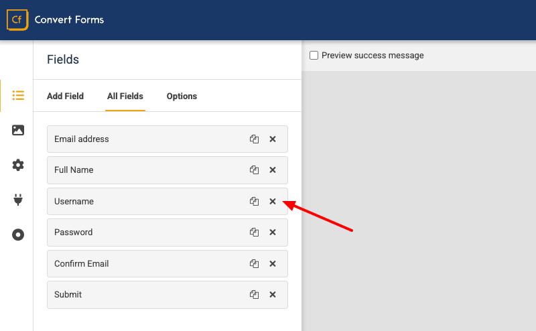Remove the Submit field

click(273, 294)
